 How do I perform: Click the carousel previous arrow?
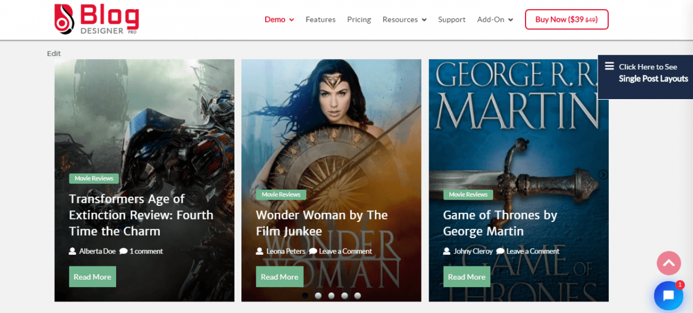tap(59, 175)
